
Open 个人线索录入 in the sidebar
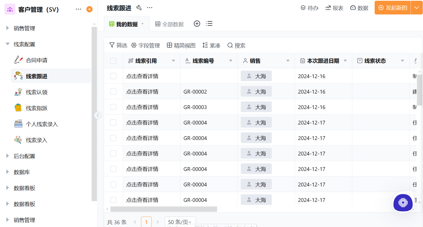pyautogui.click(x=51, y=124)
